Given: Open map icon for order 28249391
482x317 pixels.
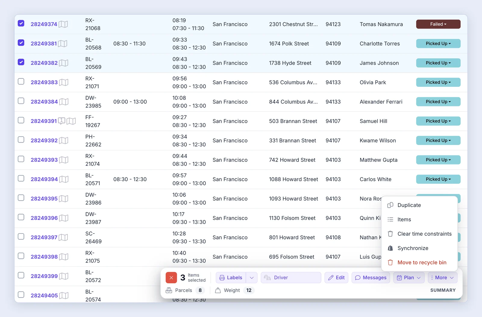Looking at the screenshot, I should pos(71,121).
